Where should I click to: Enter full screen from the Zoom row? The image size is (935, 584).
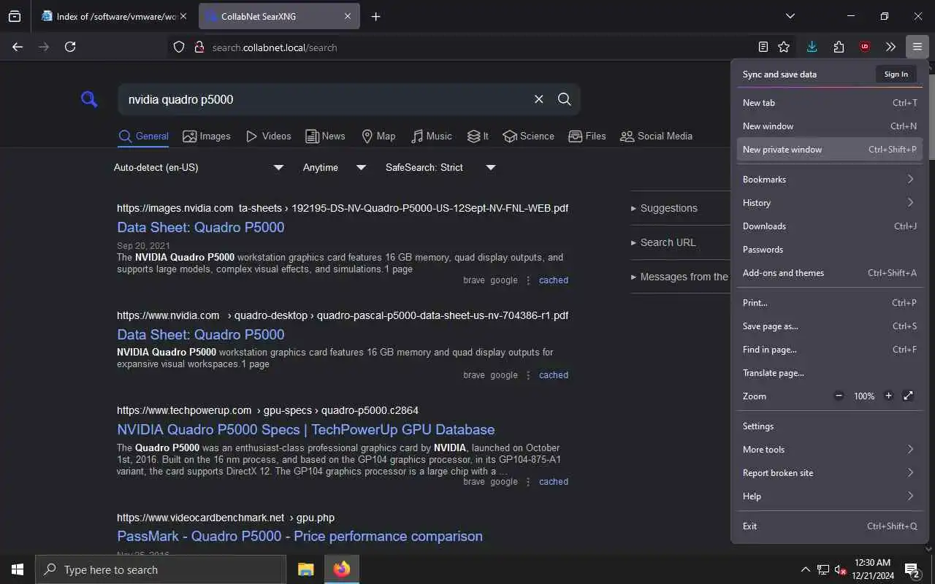pos(908,396)
